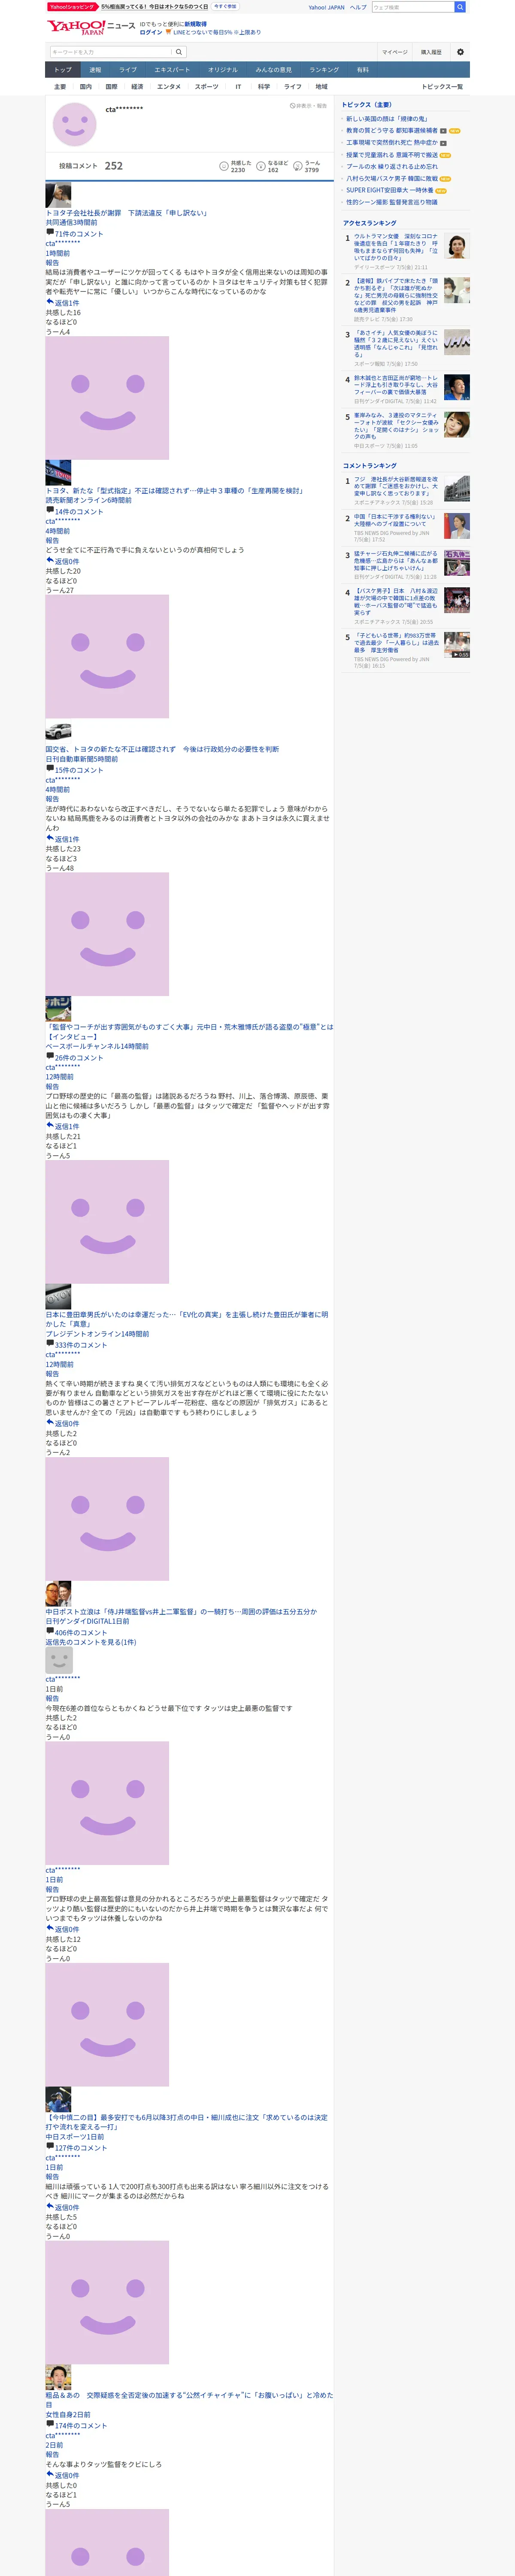Click the comment bubble icon beside 71件のコメント
This screenshot has height=2576, width=515.
pyautogui.click(x=50, y=232)
